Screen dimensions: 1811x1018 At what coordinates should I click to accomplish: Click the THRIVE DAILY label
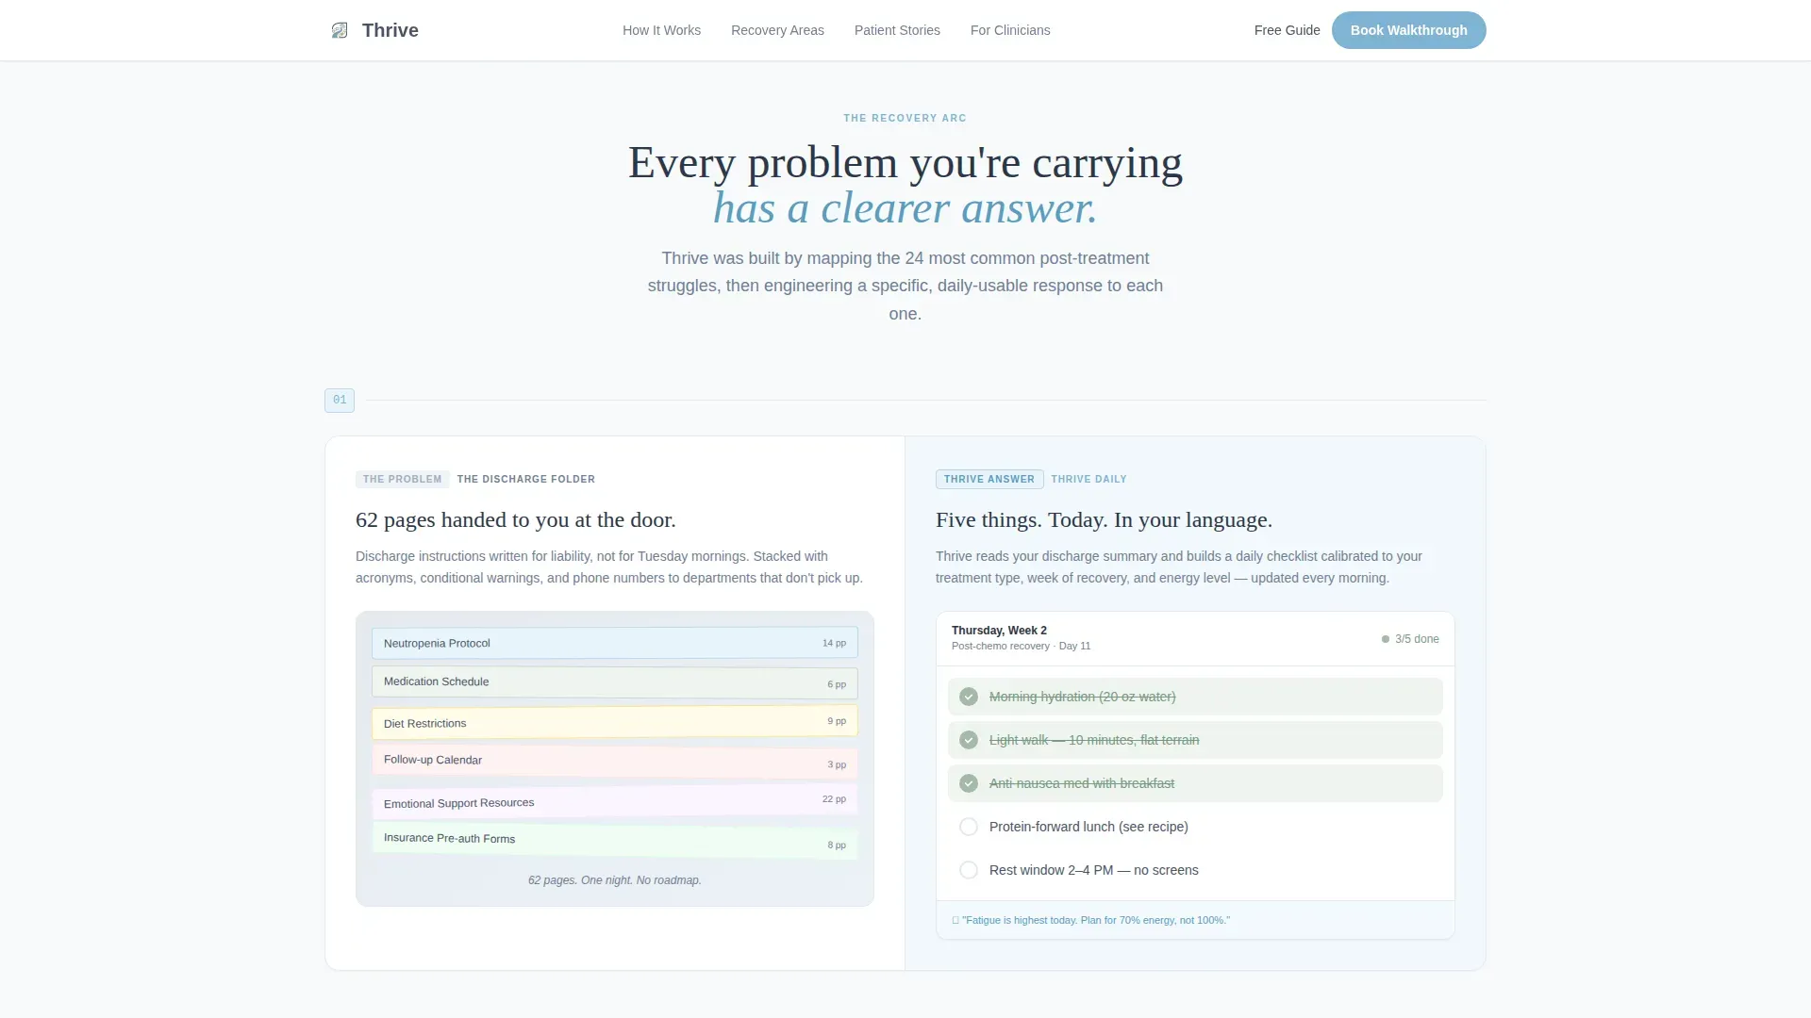1088,479
